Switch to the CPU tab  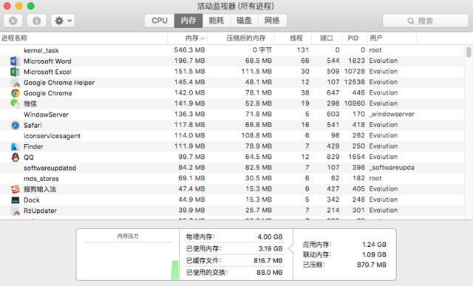[160, 21]
